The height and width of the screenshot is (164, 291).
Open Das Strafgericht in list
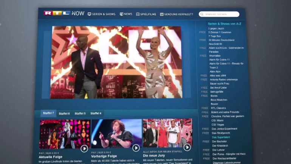[221, 133]
